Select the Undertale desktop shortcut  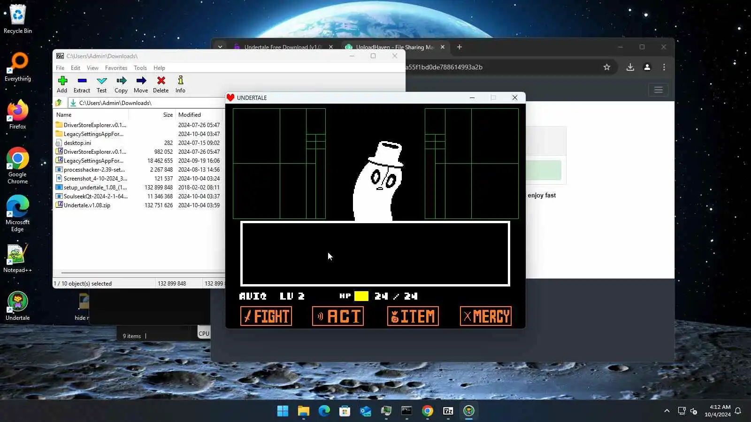[18, 306]
